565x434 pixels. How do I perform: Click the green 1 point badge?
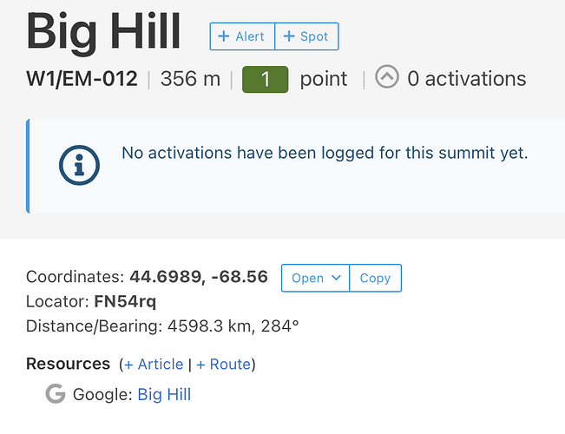click(265, 79)
